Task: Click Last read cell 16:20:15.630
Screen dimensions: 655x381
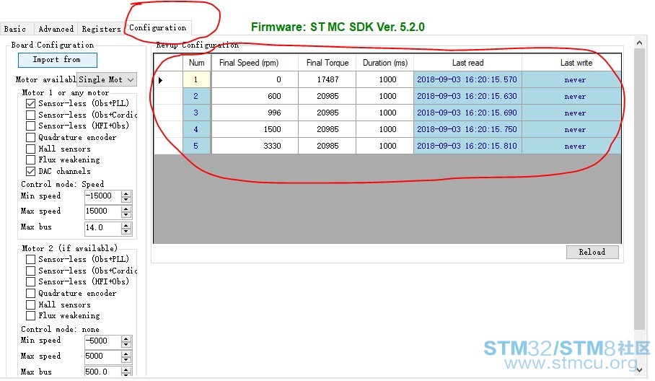Action: 467,96
